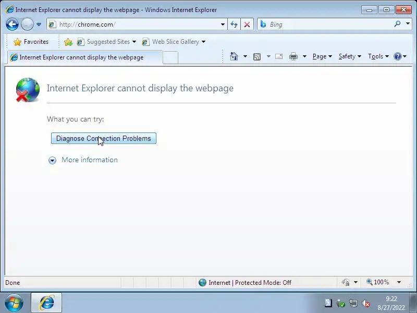The width and height of the screenshot is (417, 313).
Task: Expand the feeds dropdown arrow
Action: (268, 56)
